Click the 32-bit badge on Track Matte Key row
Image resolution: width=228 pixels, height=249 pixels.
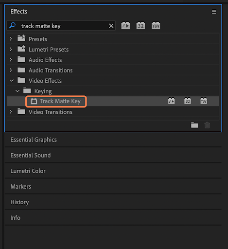point(188,101)
